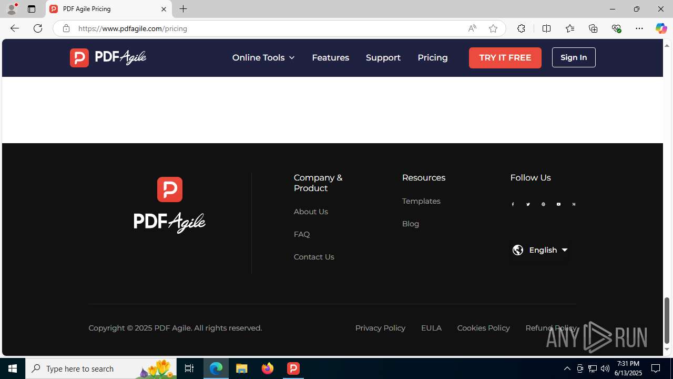
Task: Enable Split screen view
Action: (x=546, y=28)
